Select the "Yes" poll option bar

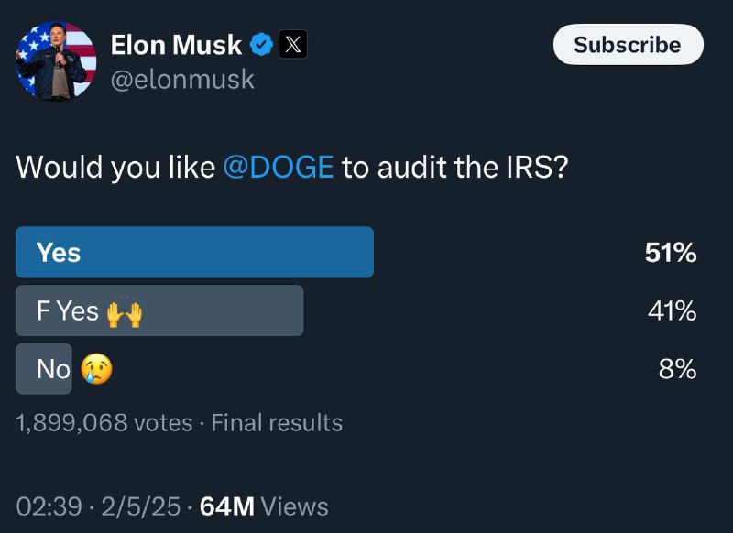click(x=194, y=253)
